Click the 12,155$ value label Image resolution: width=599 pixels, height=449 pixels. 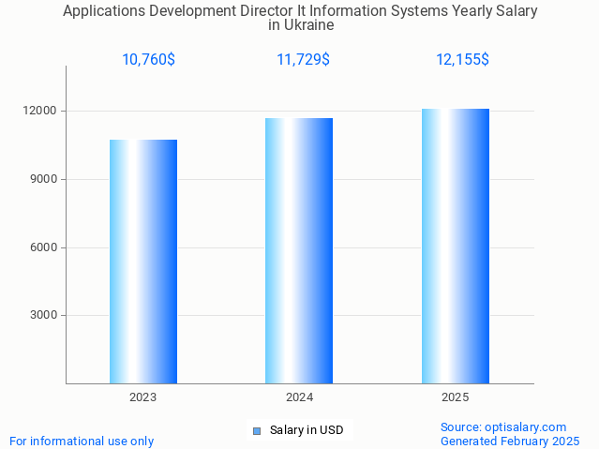[463, 60]
